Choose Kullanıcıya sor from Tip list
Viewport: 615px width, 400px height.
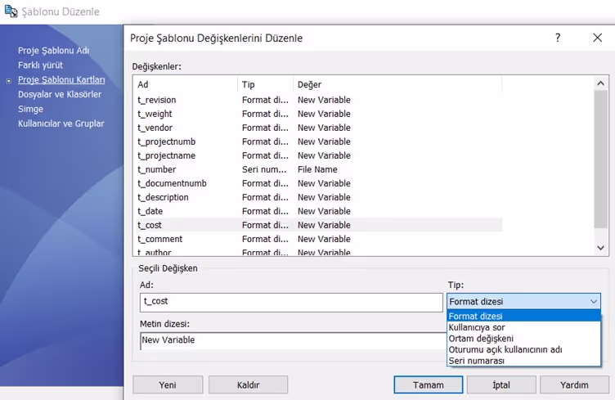pyautogui.click(x=523, y=327)
